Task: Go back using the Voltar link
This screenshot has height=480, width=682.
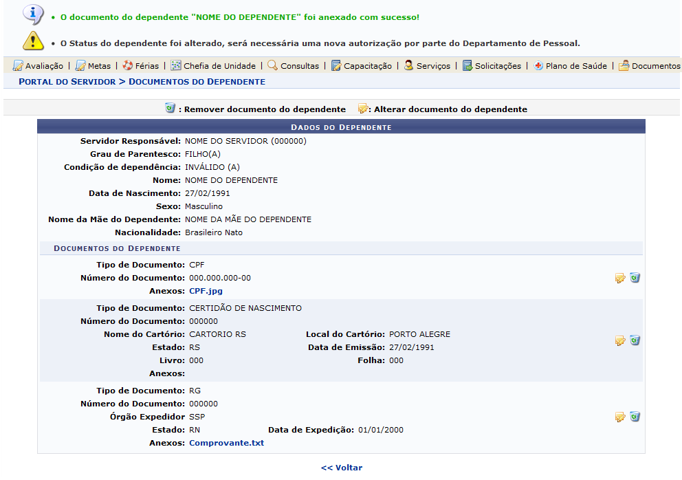Action: point(341,468)
